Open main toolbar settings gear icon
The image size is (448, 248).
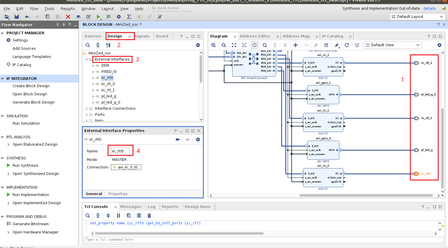119,16
